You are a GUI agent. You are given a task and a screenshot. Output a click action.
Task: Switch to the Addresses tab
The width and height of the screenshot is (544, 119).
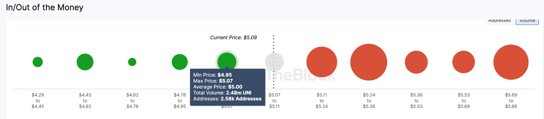499,21
